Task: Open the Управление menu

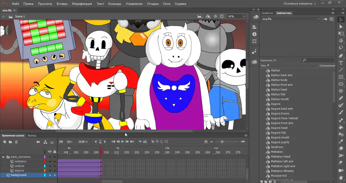Action: pyautogui.click(x=134, y=4)
